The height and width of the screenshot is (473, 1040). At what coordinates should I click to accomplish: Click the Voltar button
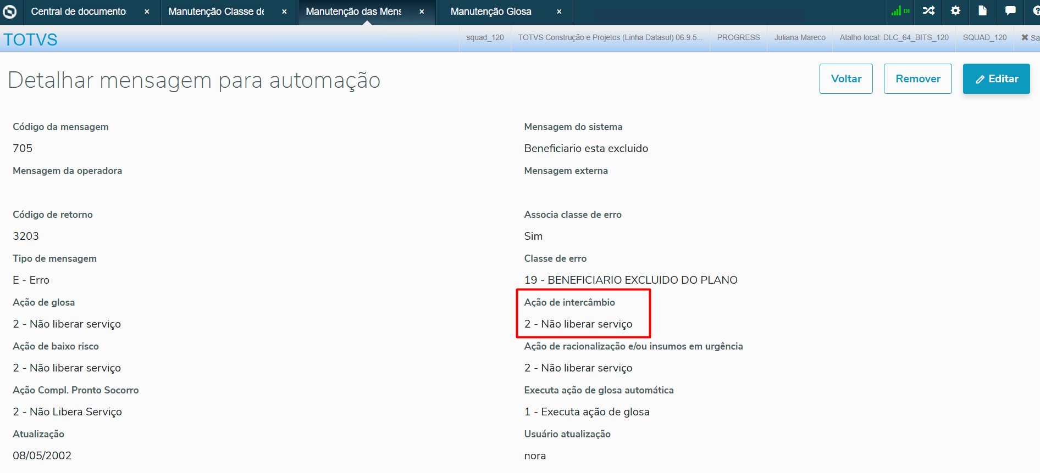coord(846,79)
